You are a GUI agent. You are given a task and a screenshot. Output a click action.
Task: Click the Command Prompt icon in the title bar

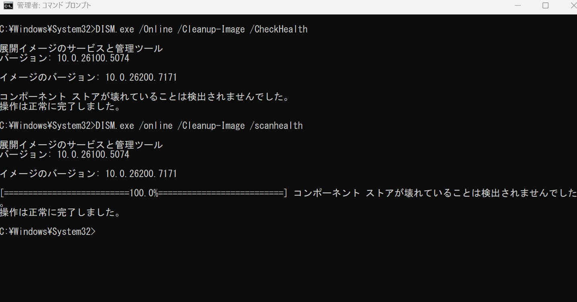[8, 6]
